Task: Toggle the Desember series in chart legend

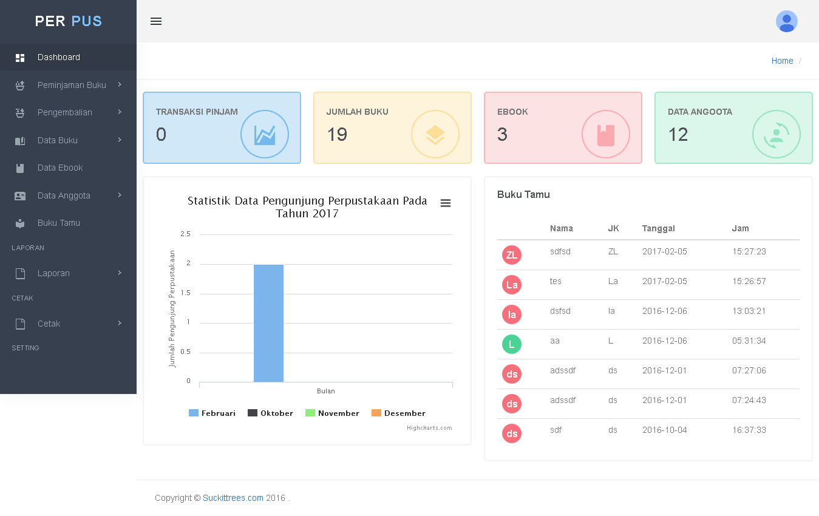Action: pyautogui.click(x=398, y=413)
